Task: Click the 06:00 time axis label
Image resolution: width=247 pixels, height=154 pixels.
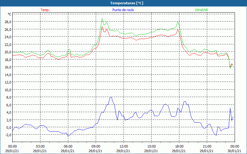Action: 68,147
